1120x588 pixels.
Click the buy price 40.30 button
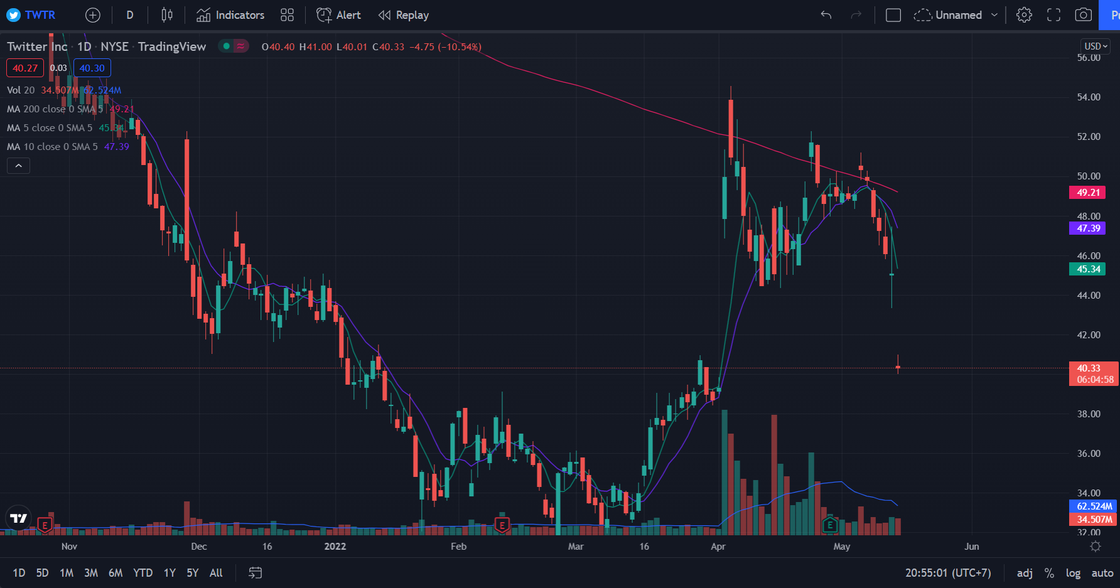point(92,68)
